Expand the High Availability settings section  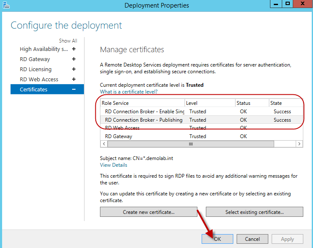pyautogui.click(x=74, y=49)
